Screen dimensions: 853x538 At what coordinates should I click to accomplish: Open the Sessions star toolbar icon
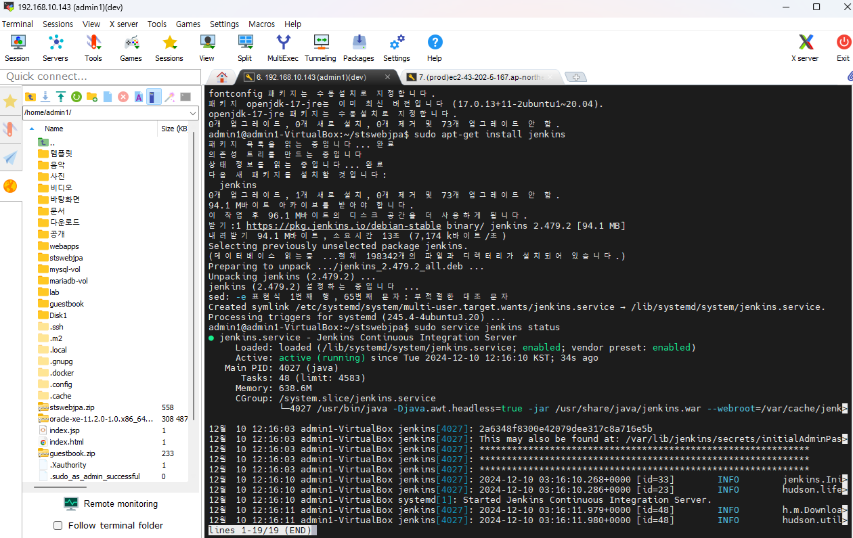pyautogui.click(x=169, y=48)
